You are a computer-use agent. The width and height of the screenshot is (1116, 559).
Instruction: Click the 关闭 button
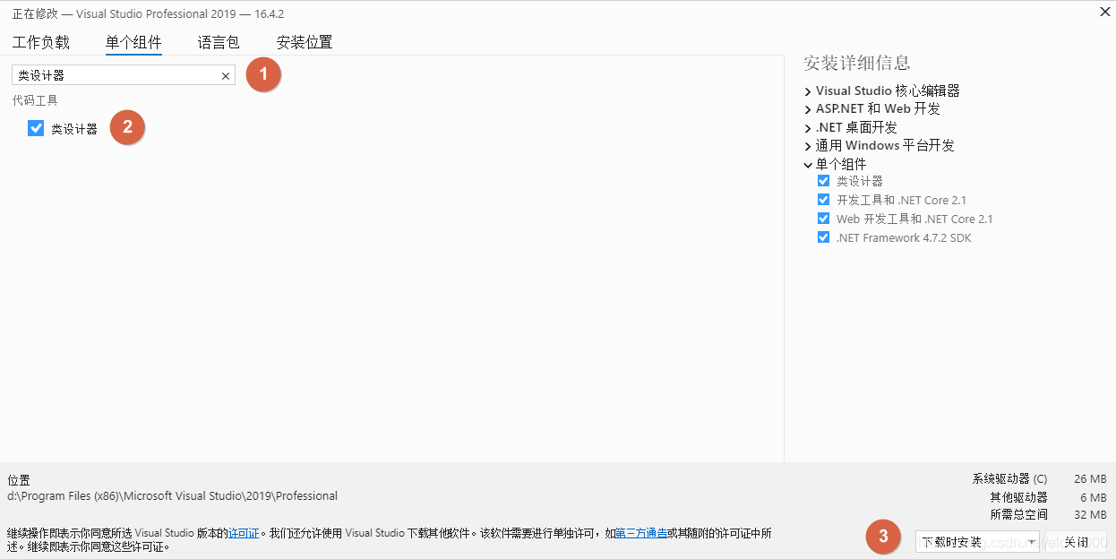coord(1076,542)
